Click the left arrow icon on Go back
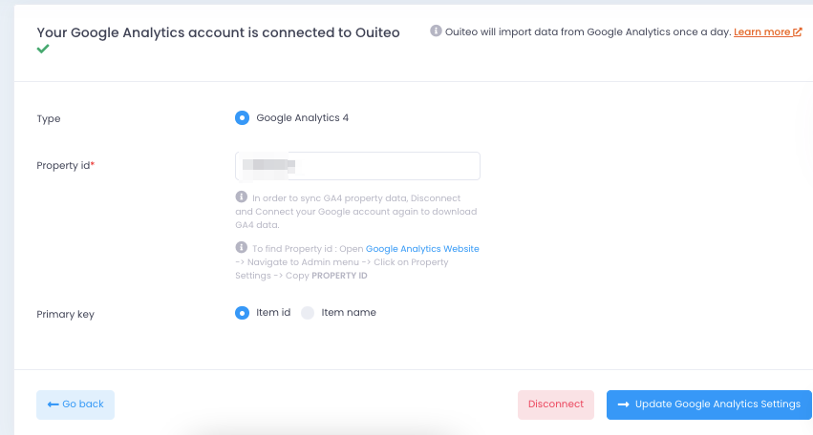The width and height of the screenshot is (813, 435). 53,404
